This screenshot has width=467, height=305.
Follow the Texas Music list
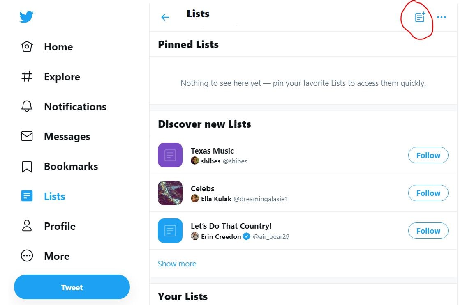click(428, 155)
